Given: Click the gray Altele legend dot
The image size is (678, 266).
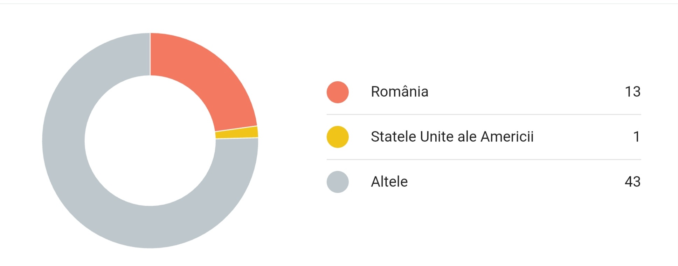Looking at the screenshot, I should click(338, 182).
